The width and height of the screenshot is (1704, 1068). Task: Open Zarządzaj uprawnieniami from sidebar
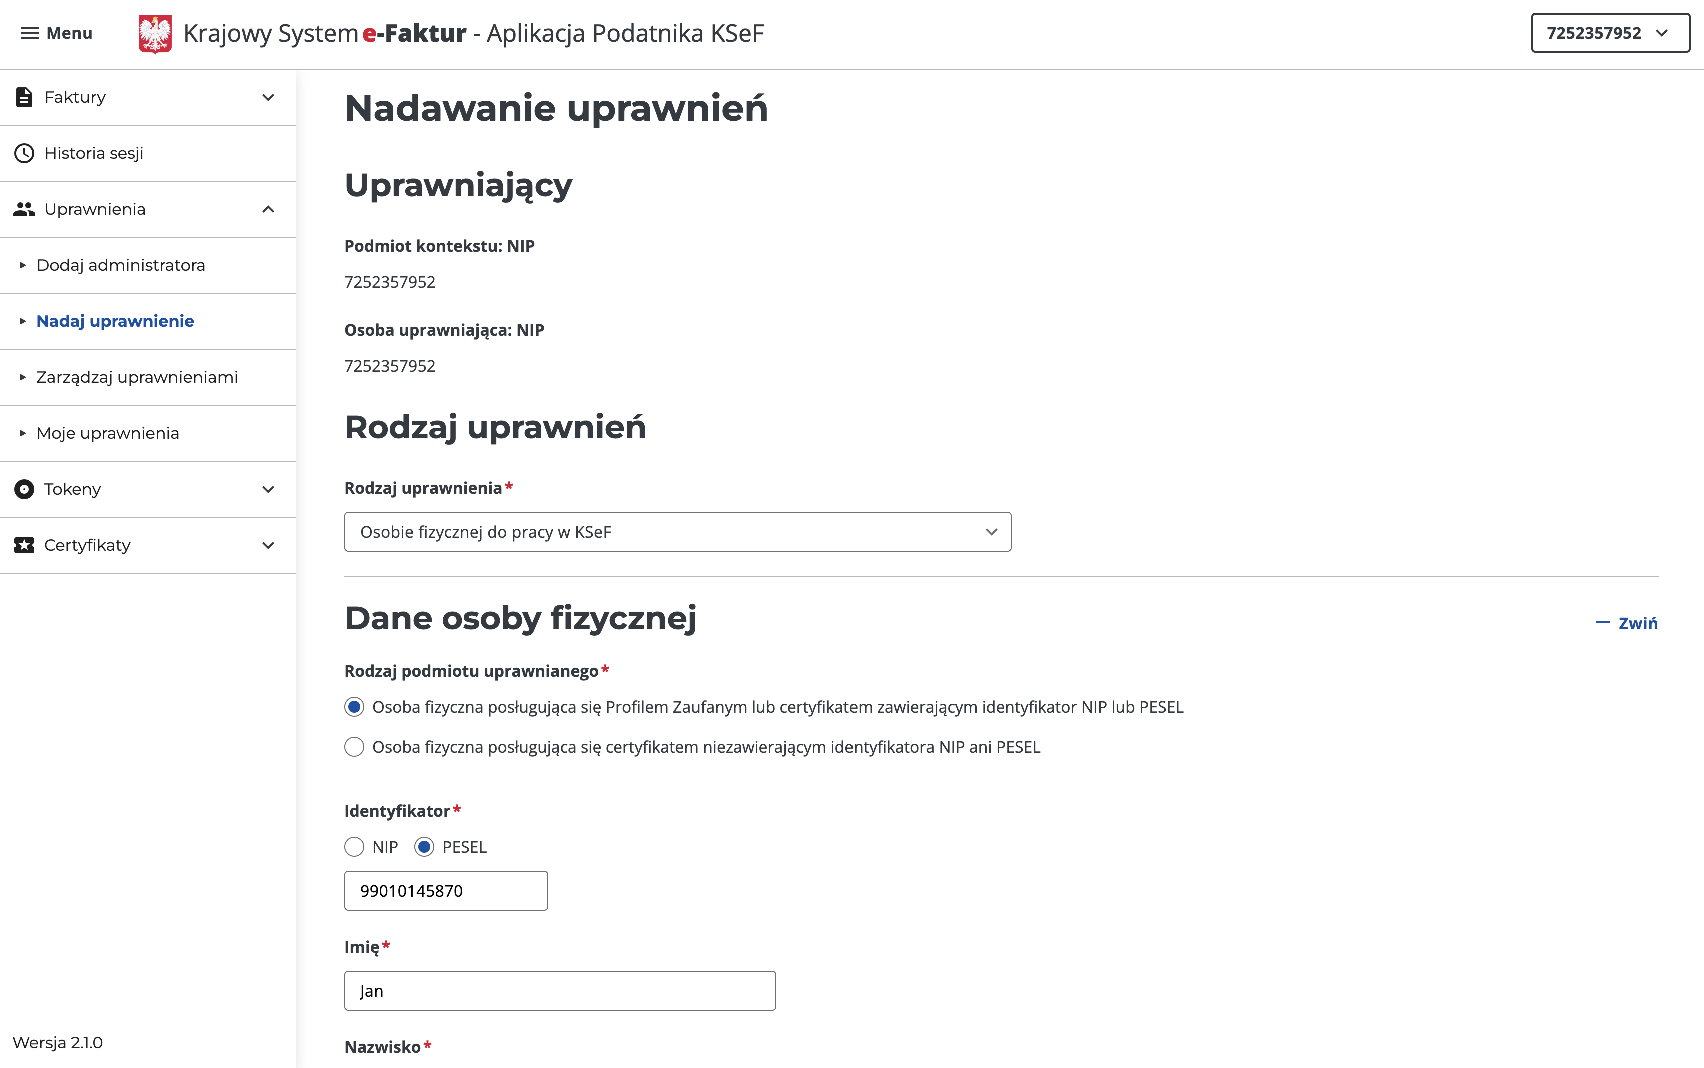point(137,377)
